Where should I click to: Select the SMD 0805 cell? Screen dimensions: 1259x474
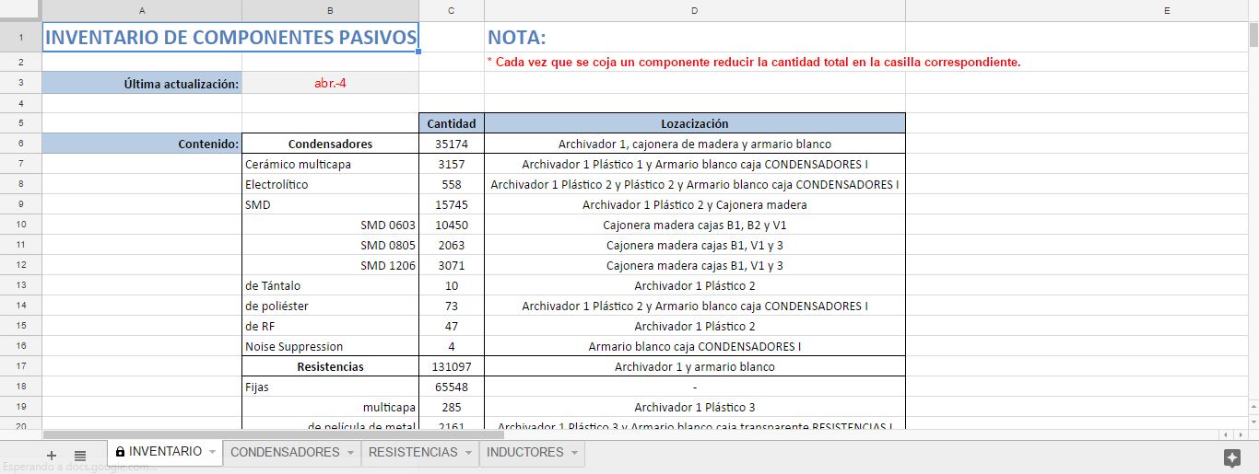[x=330, y=245]
